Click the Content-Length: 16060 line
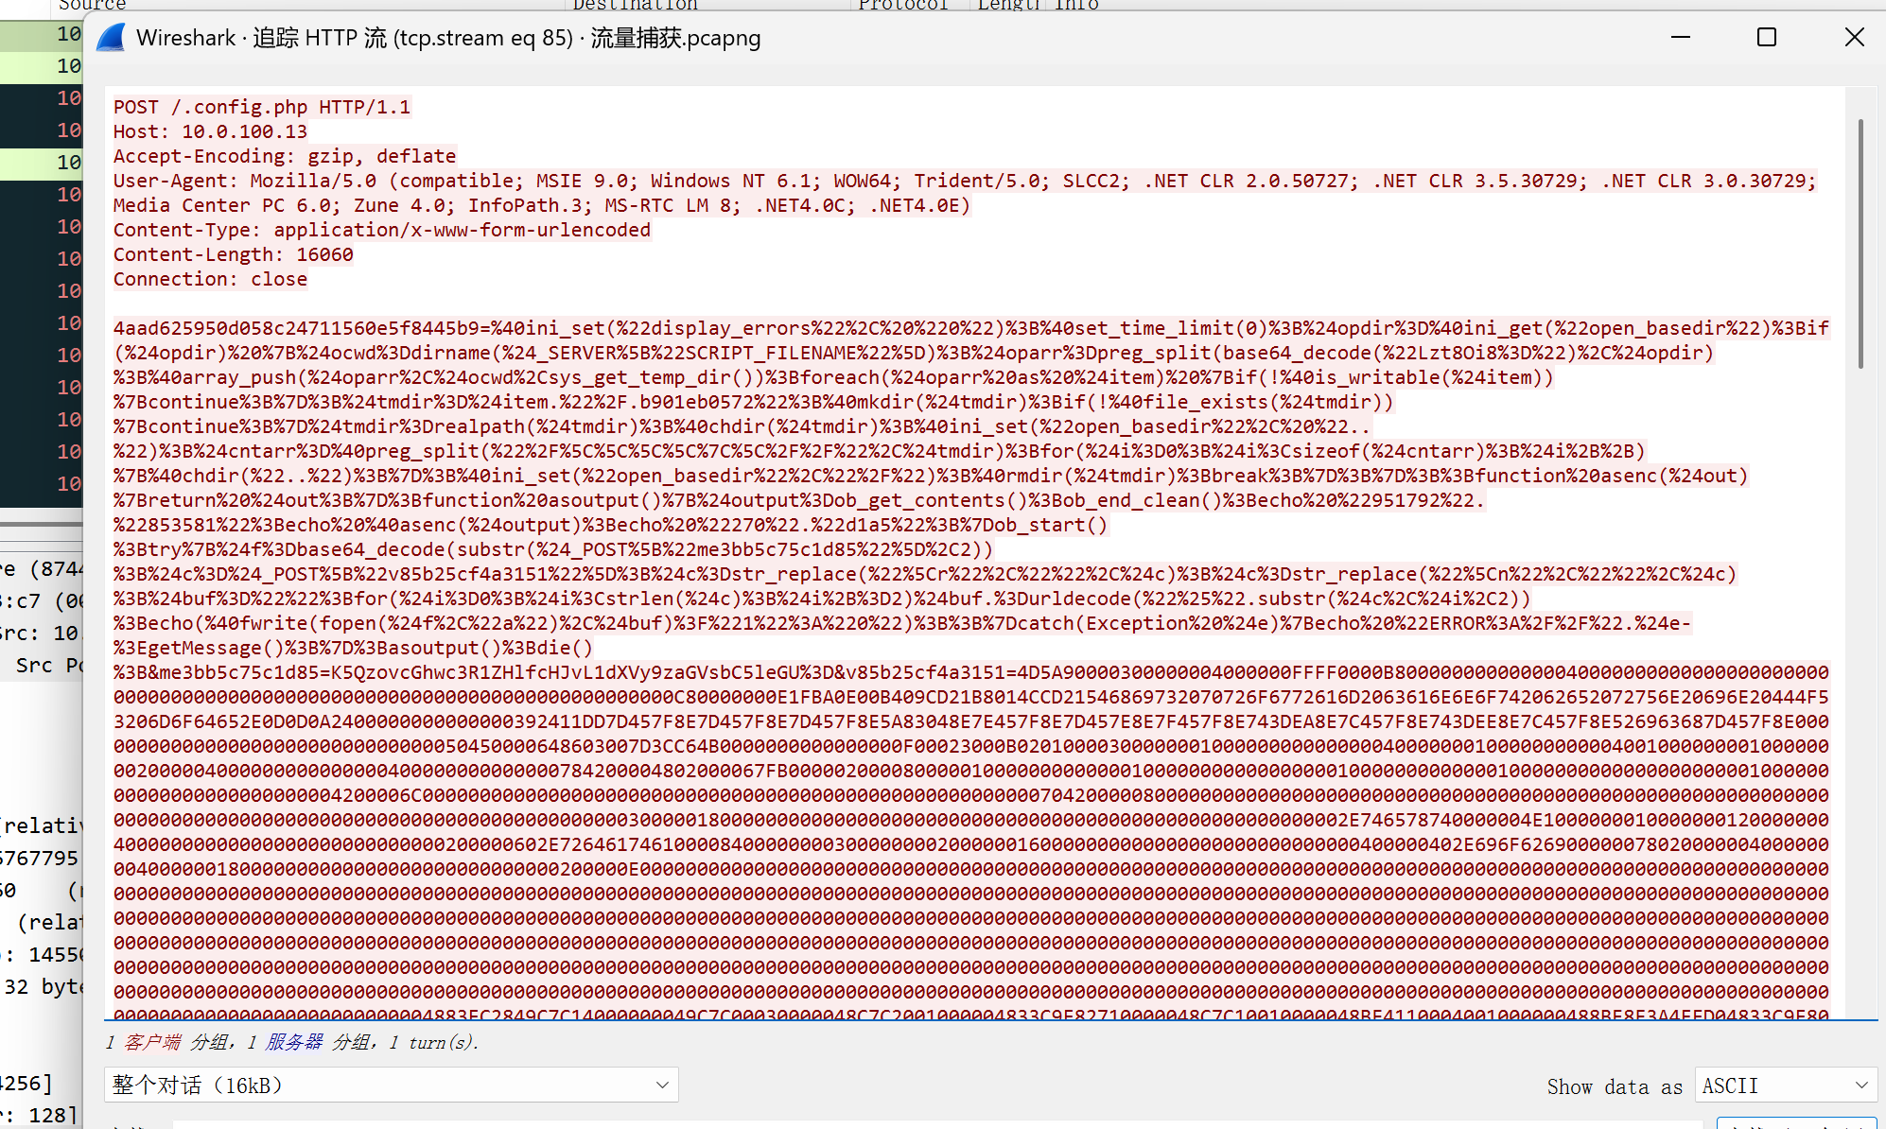The image size is (1886, 1129). (233, 254)
